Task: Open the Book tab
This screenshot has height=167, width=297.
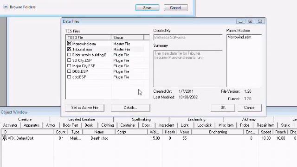Action: [x=89, y=125]
